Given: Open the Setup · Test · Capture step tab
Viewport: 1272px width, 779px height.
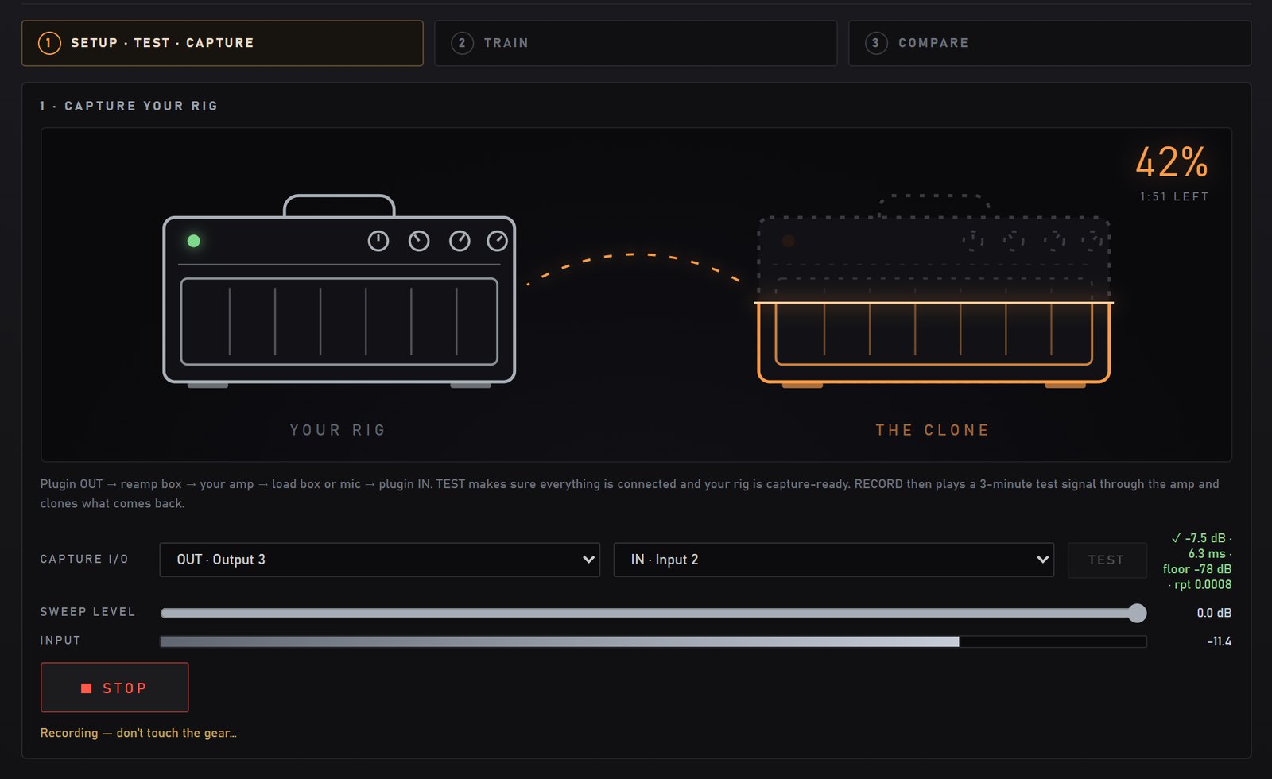Looking at the screenshot, I should 222,43.
